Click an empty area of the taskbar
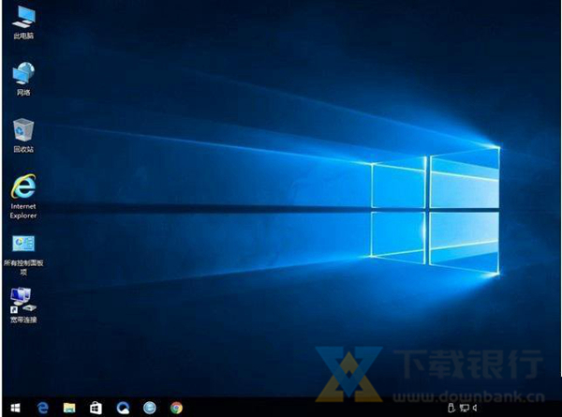The height and width of the screenshot is (417, 562). click(x=309, y=408)
